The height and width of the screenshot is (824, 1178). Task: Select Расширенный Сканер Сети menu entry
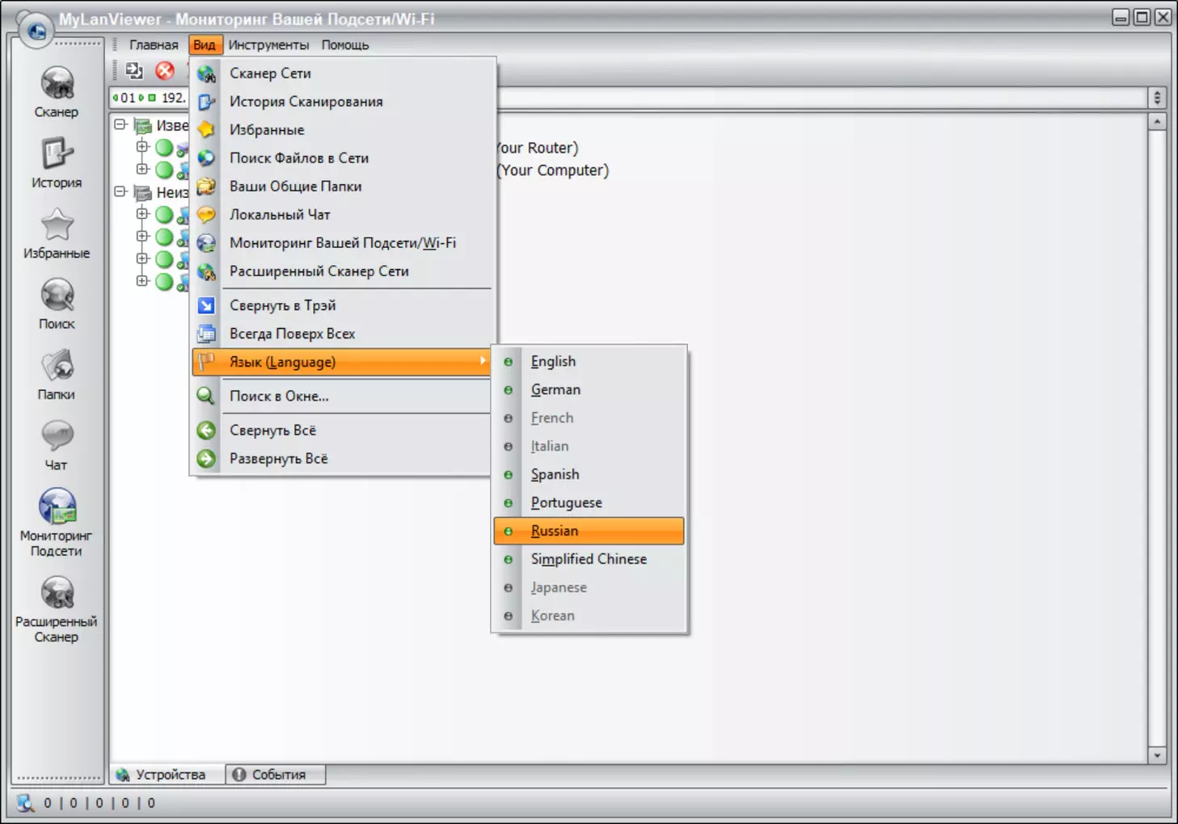pyautogui.click(x=343, y=271)
